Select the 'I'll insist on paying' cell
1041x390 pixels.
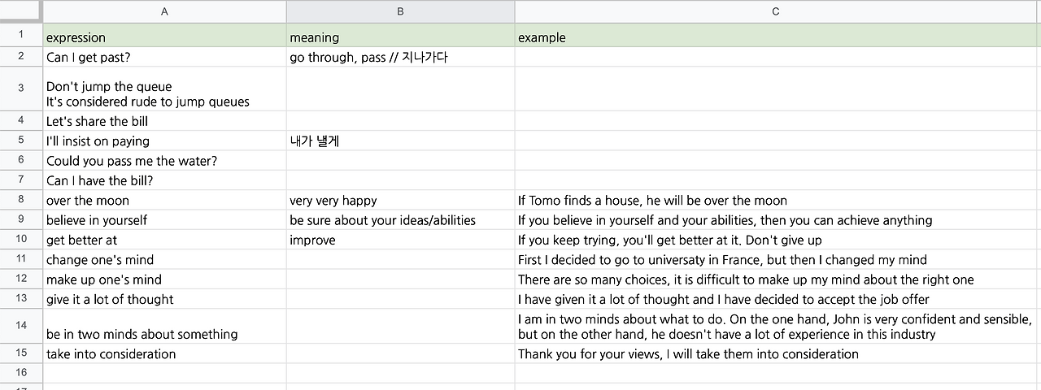coord(164,141)
